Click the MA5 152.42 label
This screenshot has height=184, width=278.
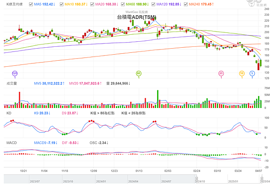[44, 4]
